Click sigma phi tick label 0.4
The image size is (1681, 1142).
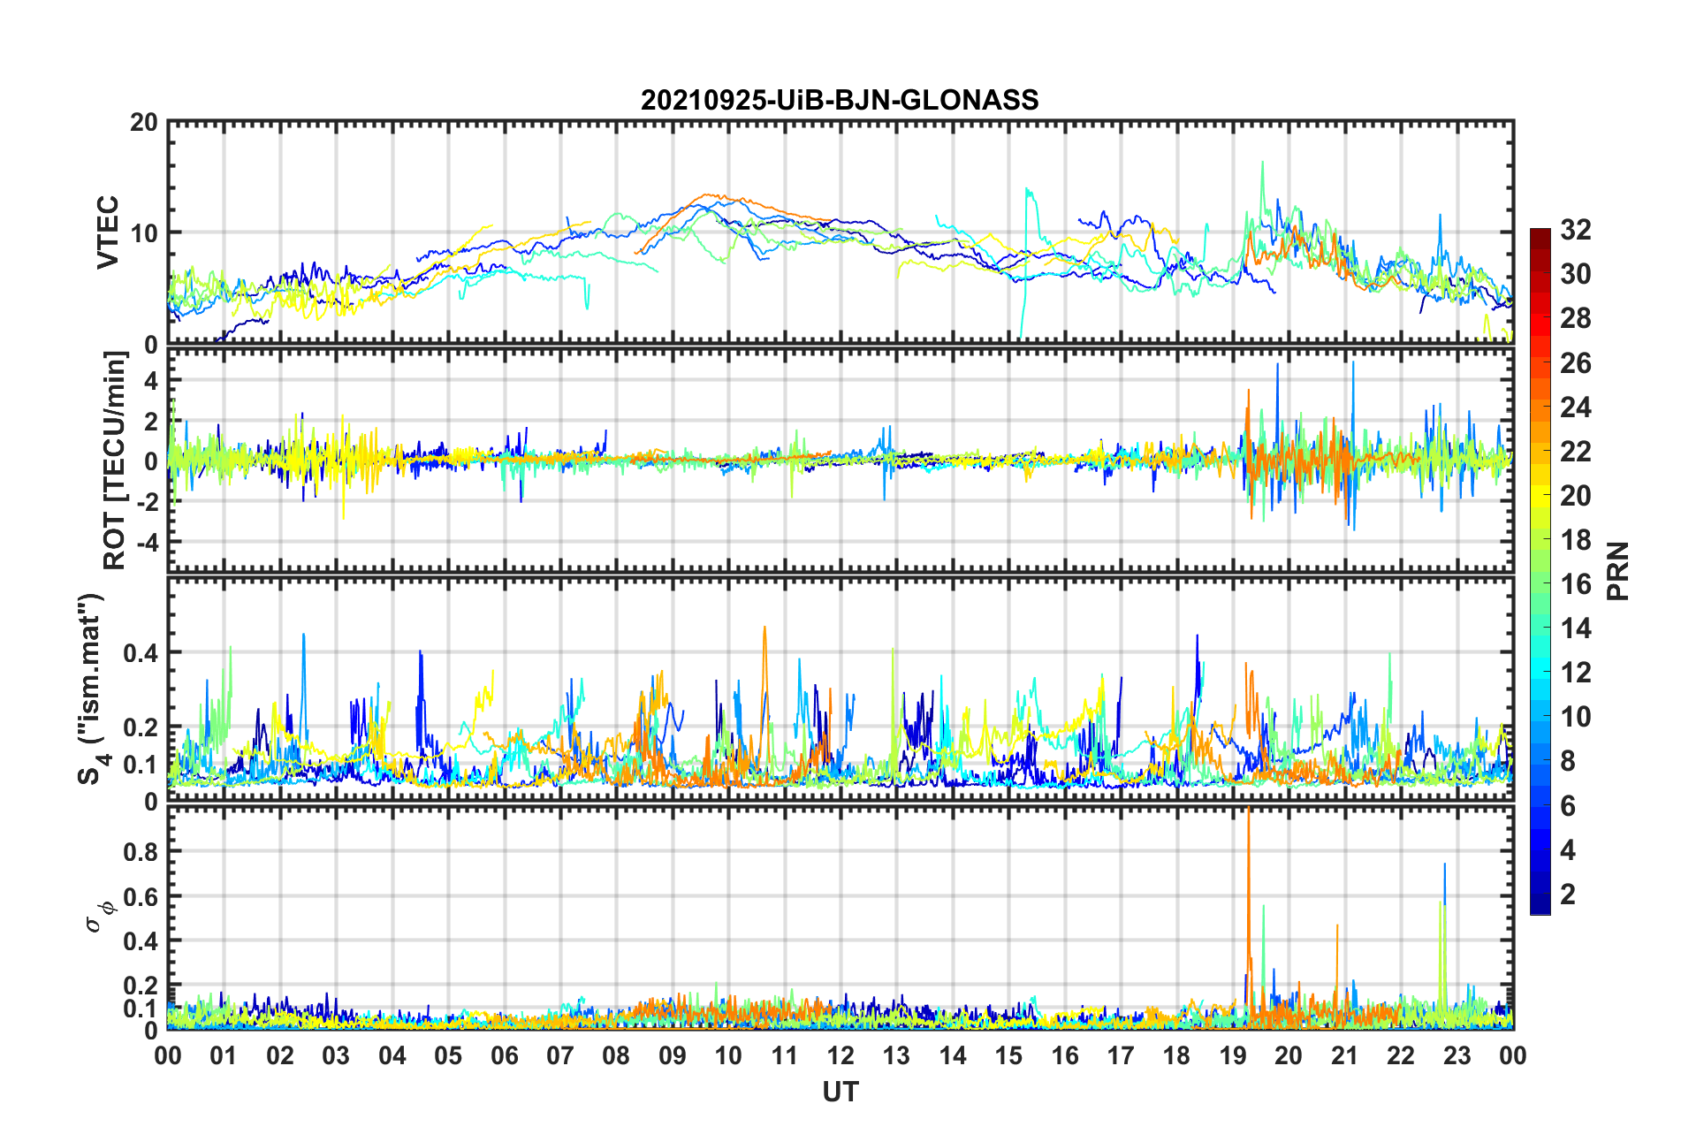(141, 941)
